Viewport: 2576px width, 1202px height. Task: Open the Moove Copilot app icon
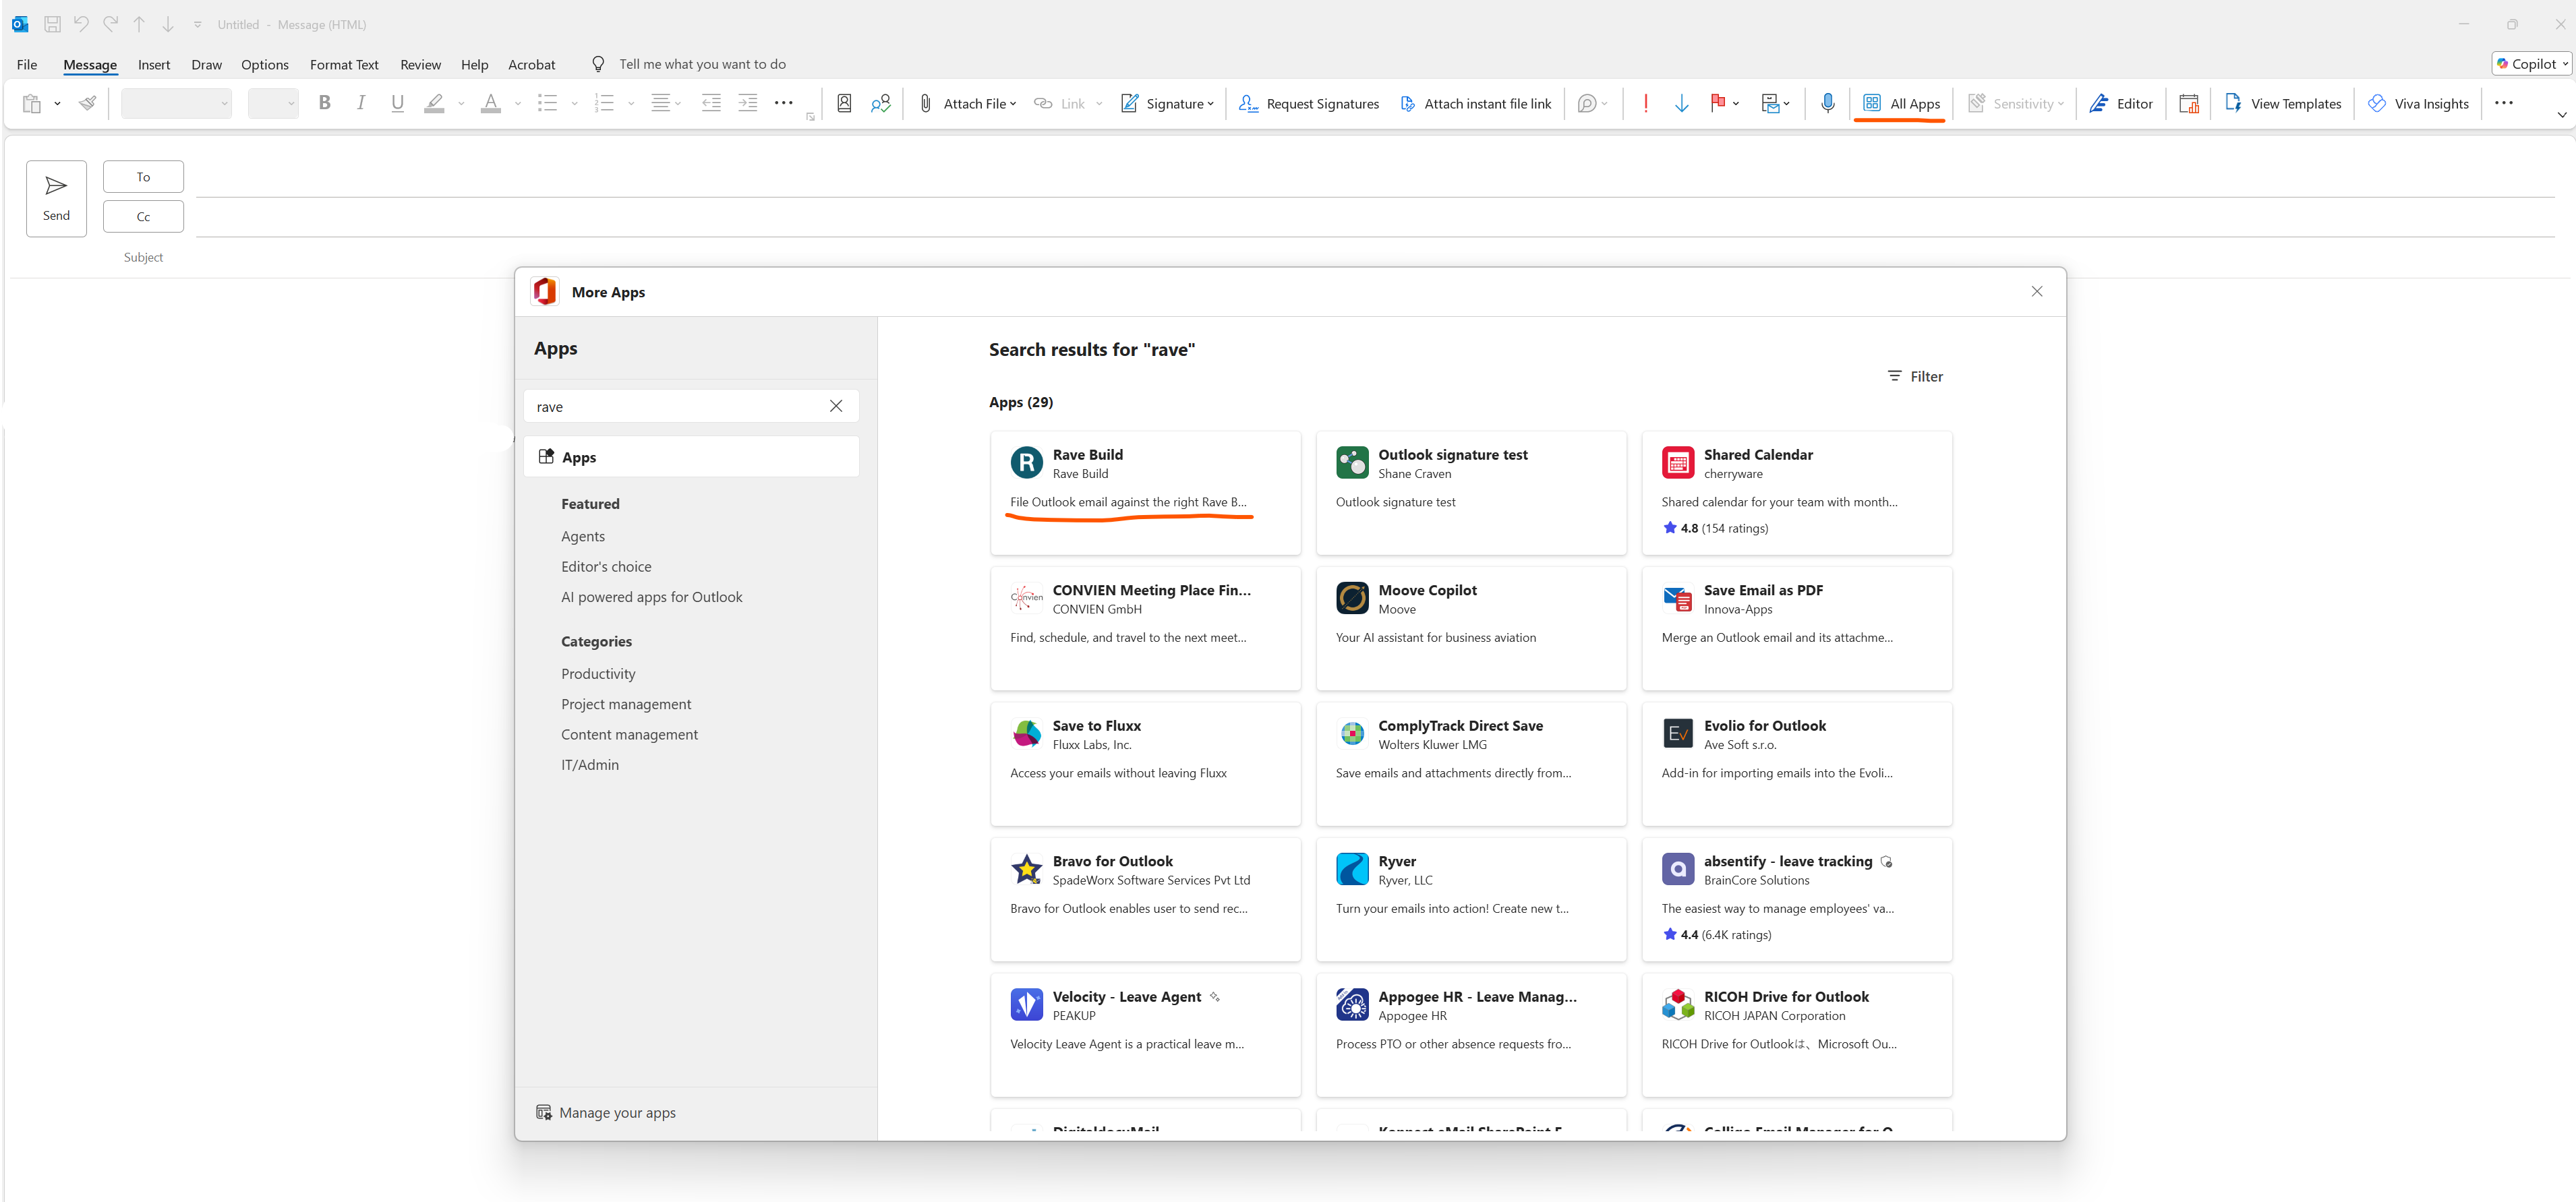click(1352, 598)
